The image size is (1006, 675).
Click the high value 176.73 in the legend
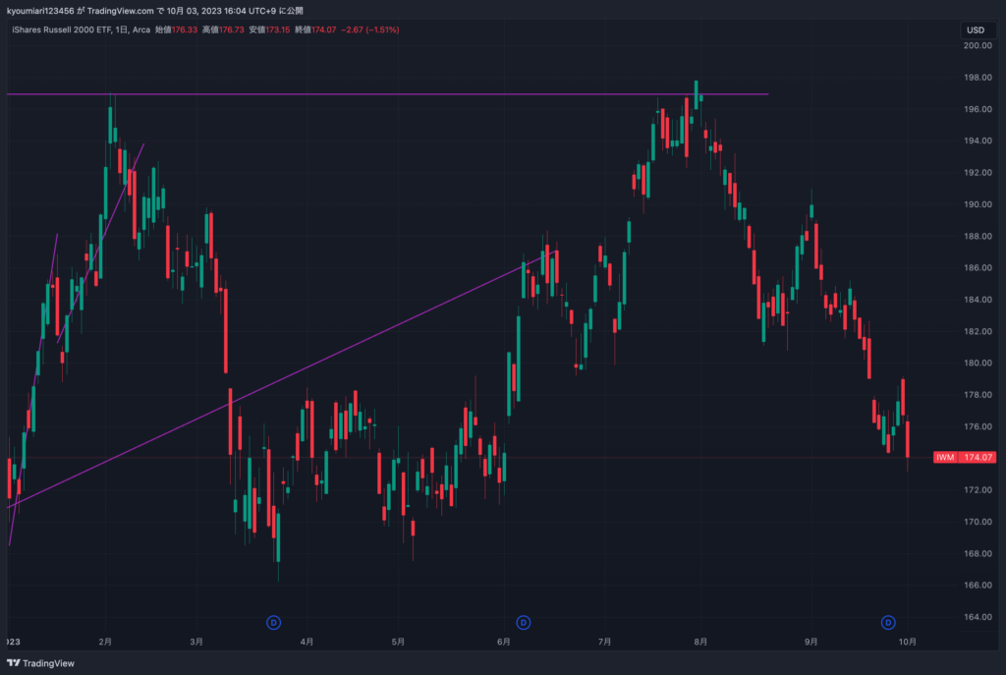click(232, 29)
